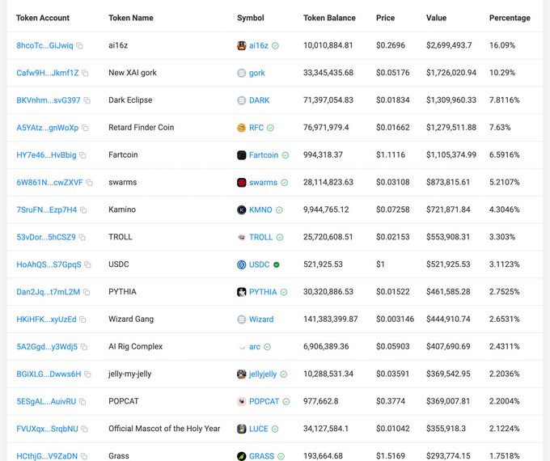Click the USDC token logo icon
This screenshot has width=550, height=461.
tap(241, 264)
